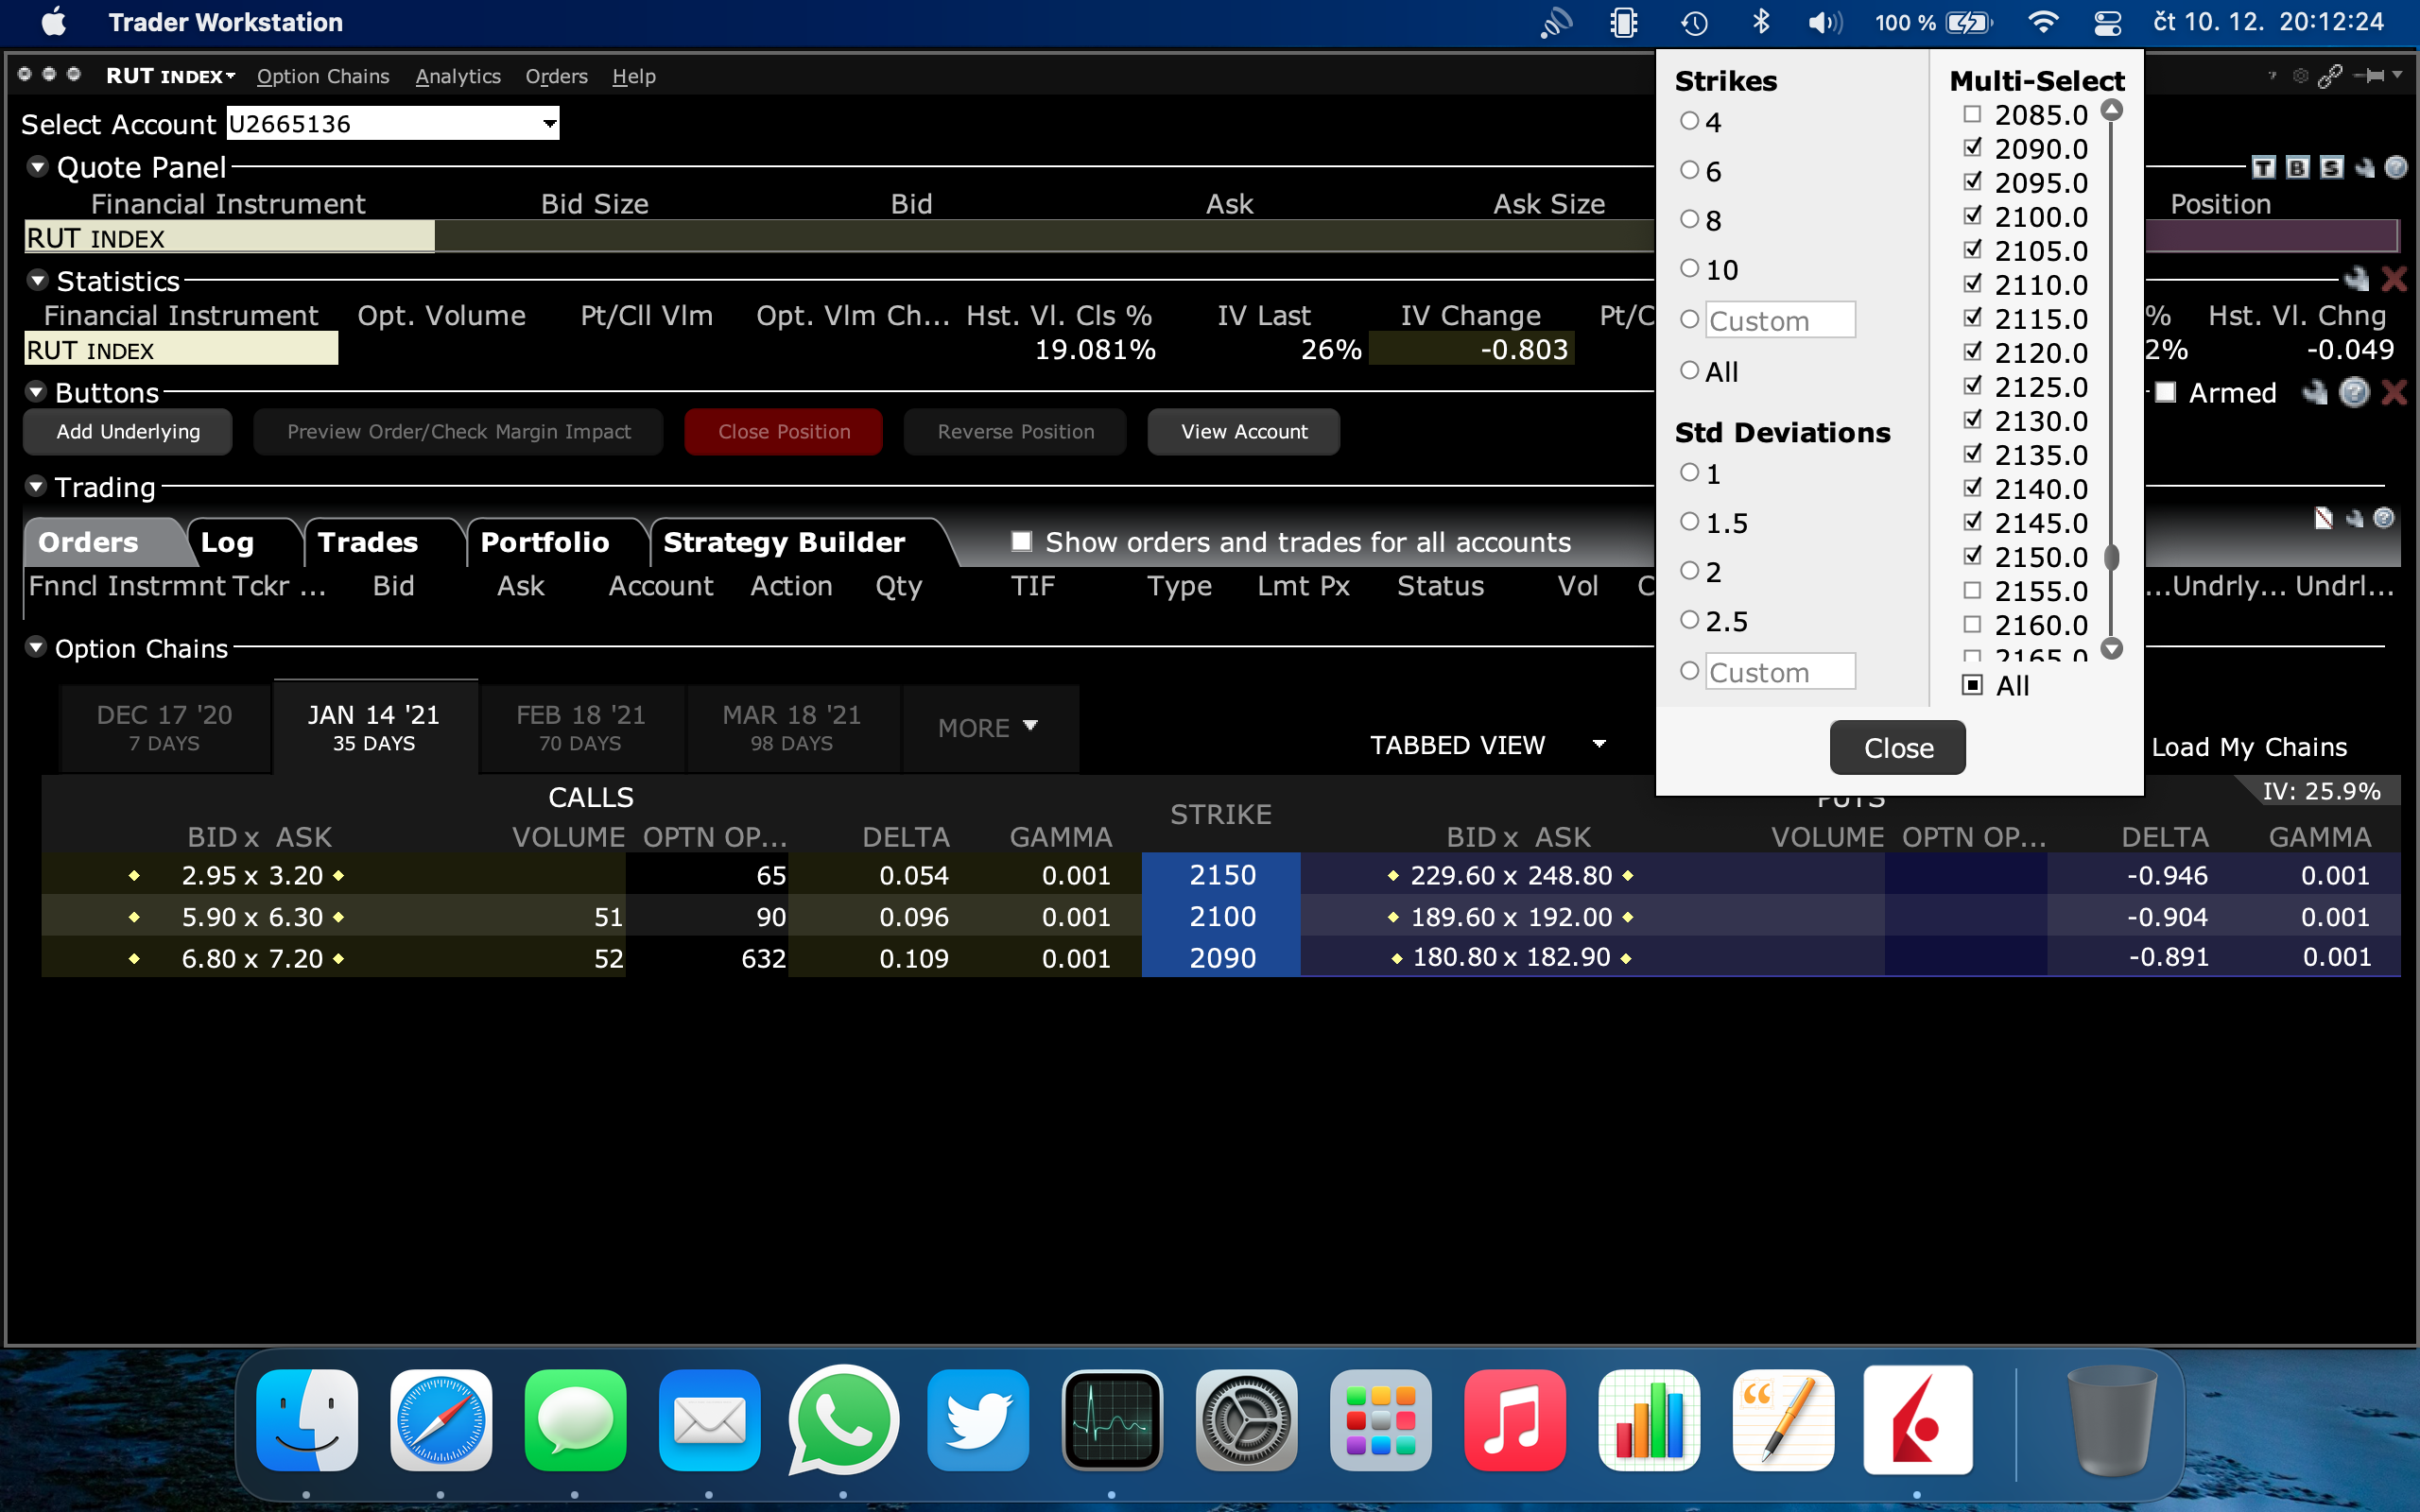Collapse the Option Chains section
This screenshot has height=1512, width=2420.
coord(36,647)
